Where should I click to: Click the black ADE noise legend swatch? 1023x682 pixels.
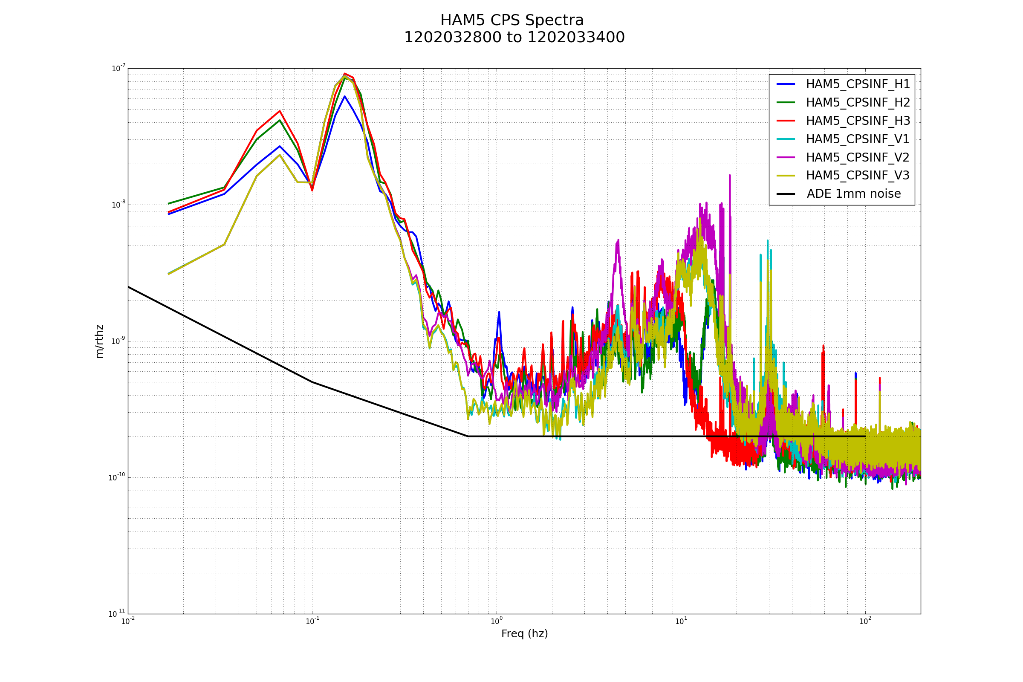click(786, 194)
